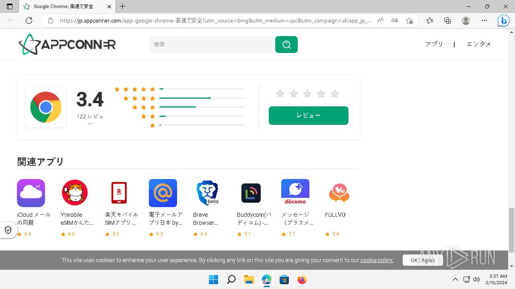Click the 3.4 average rating number
The height and width of the screenshot is (289, 515).
pos(90,100)
